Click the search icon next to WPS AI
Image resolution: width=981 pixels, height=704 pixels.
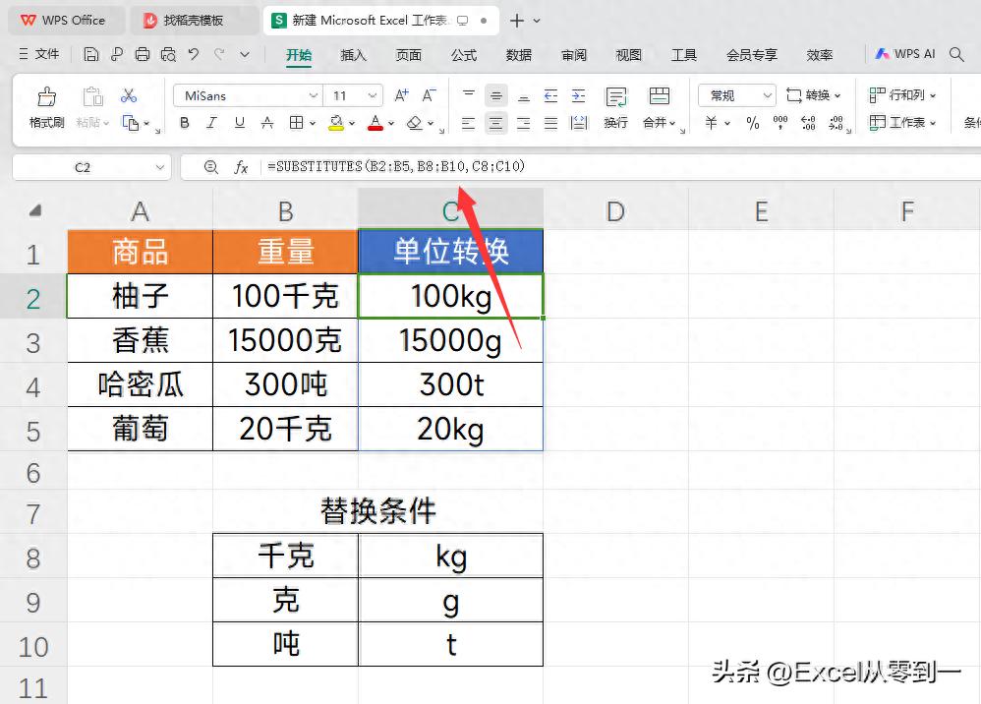(x=956, y=54)
